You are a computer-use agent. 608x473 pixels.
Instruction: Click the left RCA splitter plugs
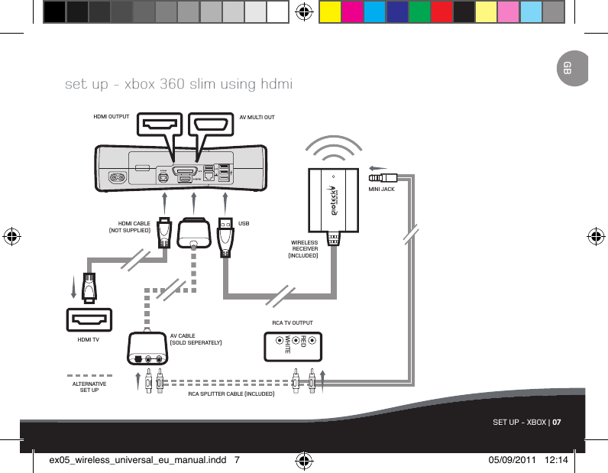(154, 381)
